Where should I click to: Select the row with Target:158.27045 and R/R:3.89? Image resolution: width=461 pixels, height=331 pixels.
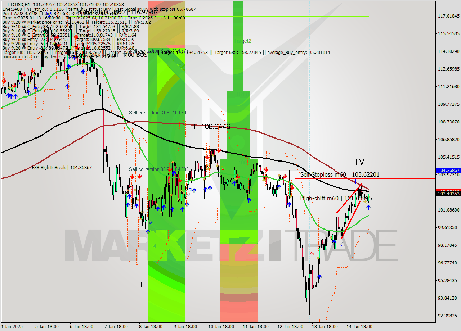71,31
